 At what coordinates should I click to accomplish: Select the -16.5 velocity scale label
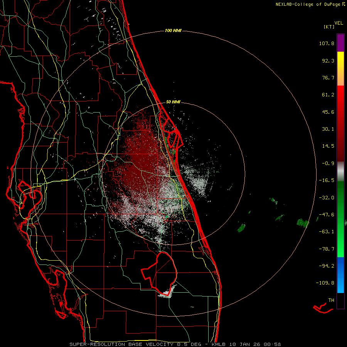coord(327,180)
